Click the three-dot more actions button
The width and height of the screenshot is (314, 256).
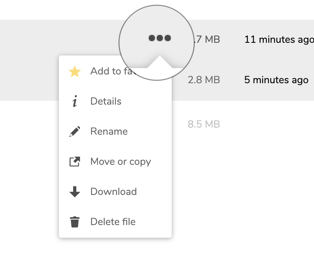159,38
